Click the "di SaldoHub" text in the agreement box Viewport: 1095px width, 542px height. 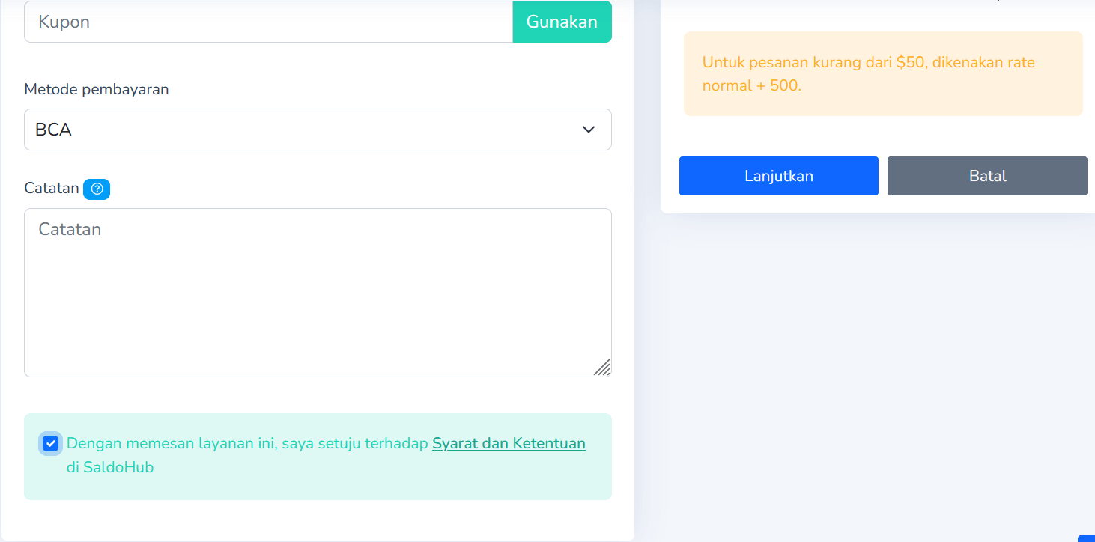click(110, 468)
